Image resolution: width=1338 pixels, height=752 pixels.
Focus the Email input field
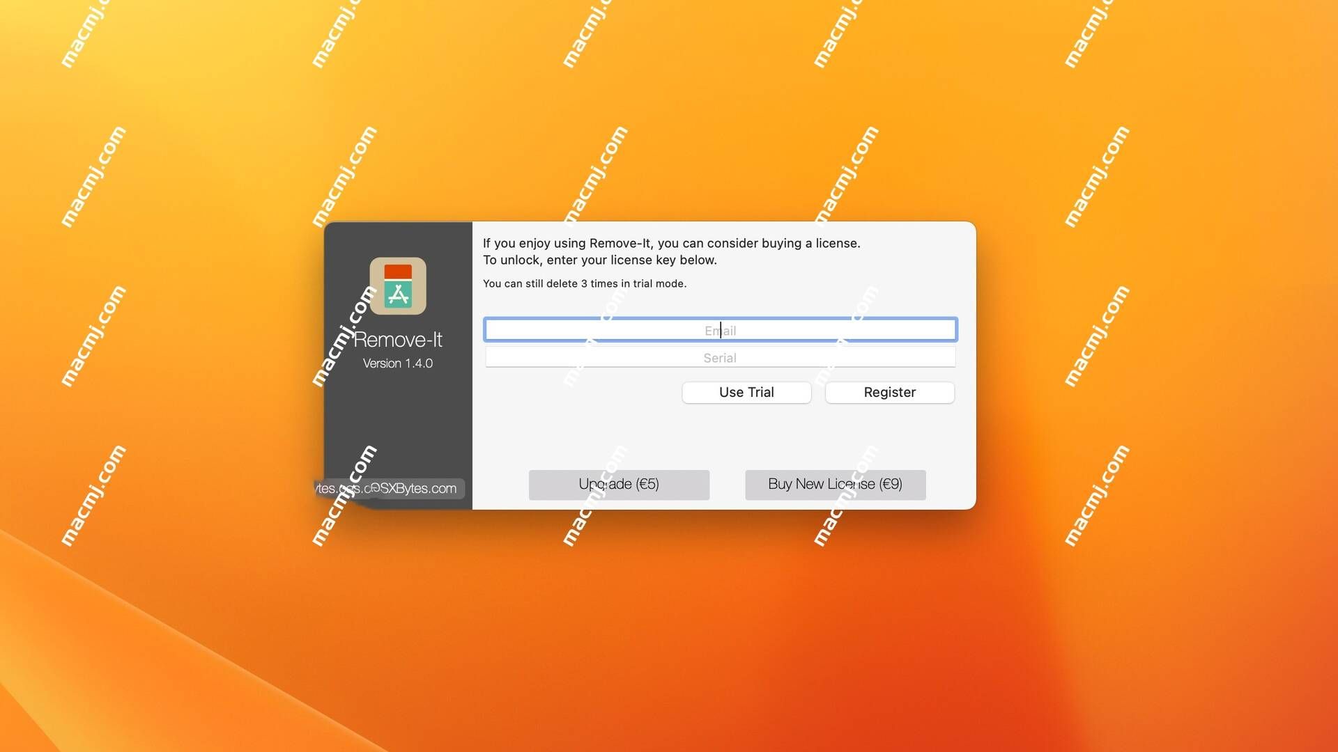(721, 330)
